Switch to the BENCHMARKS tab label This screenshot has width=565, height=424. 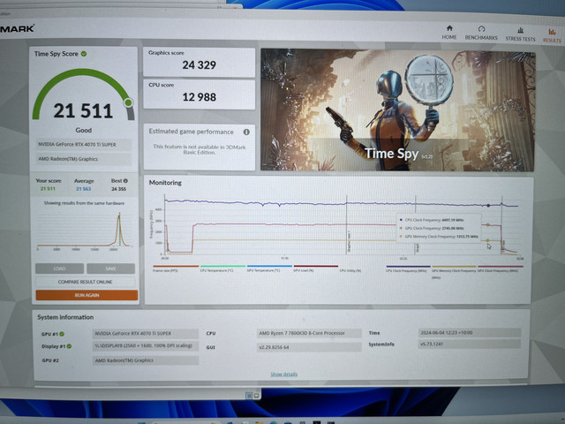point(481,38)
